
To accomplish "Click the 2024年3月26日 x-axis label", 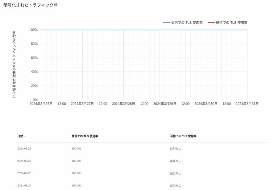I will [x=41, y=104].
